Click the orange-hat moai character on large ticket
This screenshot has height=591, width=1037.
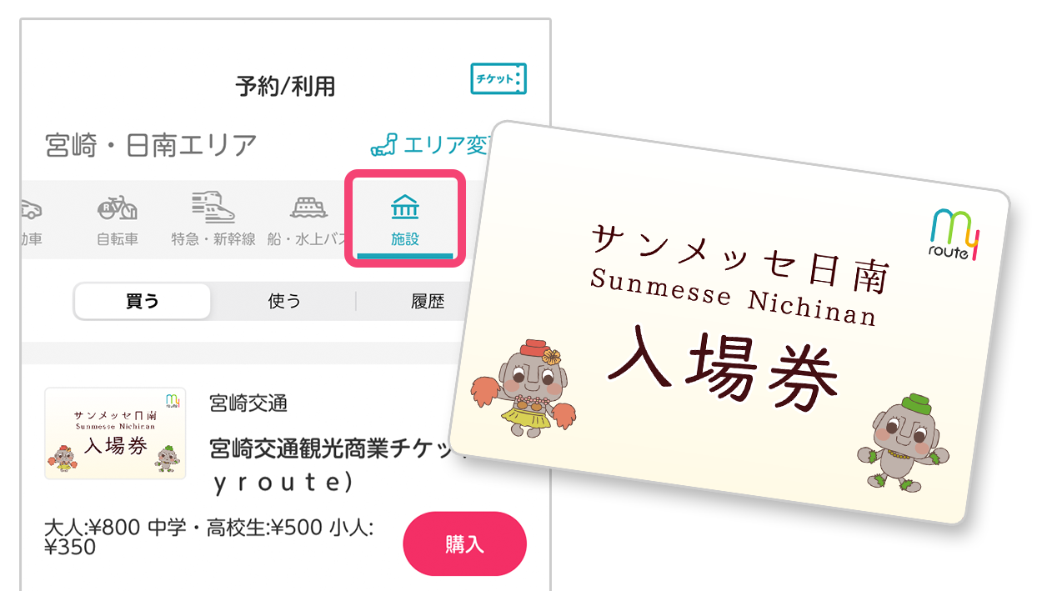click(524, 390)
